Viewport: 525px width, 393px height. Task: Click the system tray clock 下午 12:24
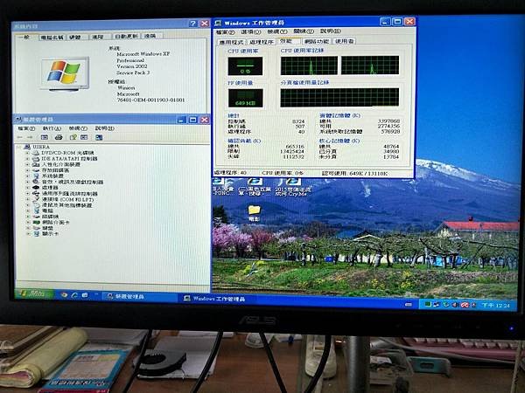(495, 305)
